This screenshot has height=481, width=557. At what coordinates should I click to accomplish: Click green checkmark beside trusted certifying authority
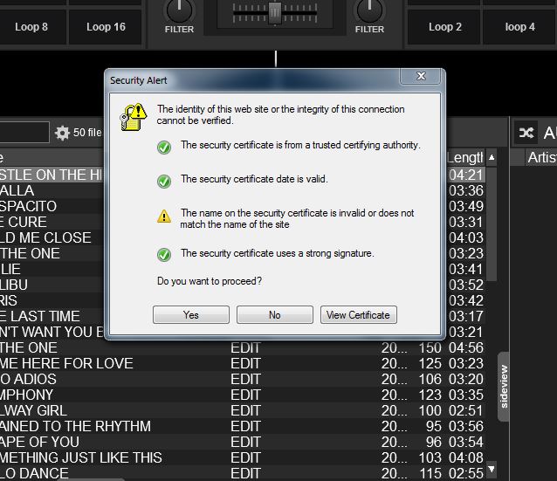[x=163, y=147]
